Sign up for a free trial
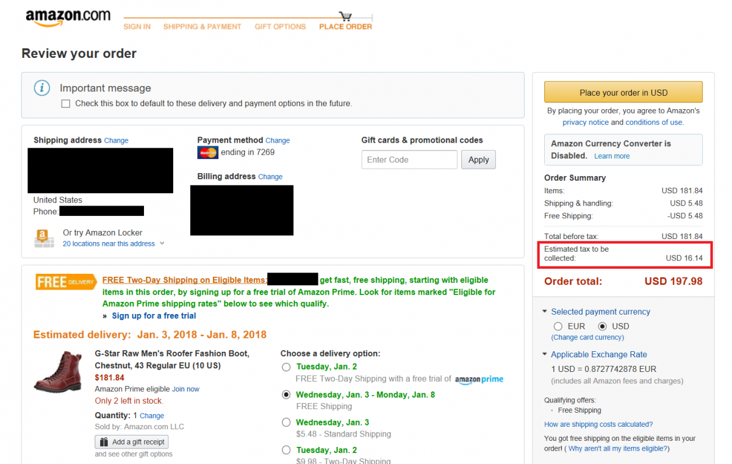 pos(154,316)
